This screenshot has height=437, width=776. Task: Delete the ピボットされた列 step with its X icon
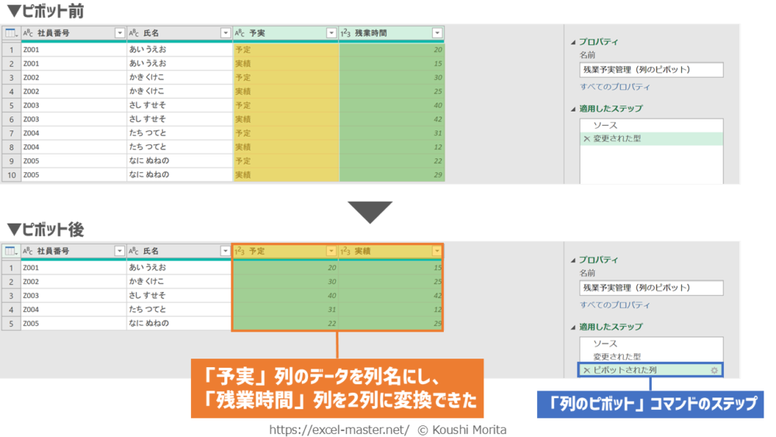click(587, 370)
